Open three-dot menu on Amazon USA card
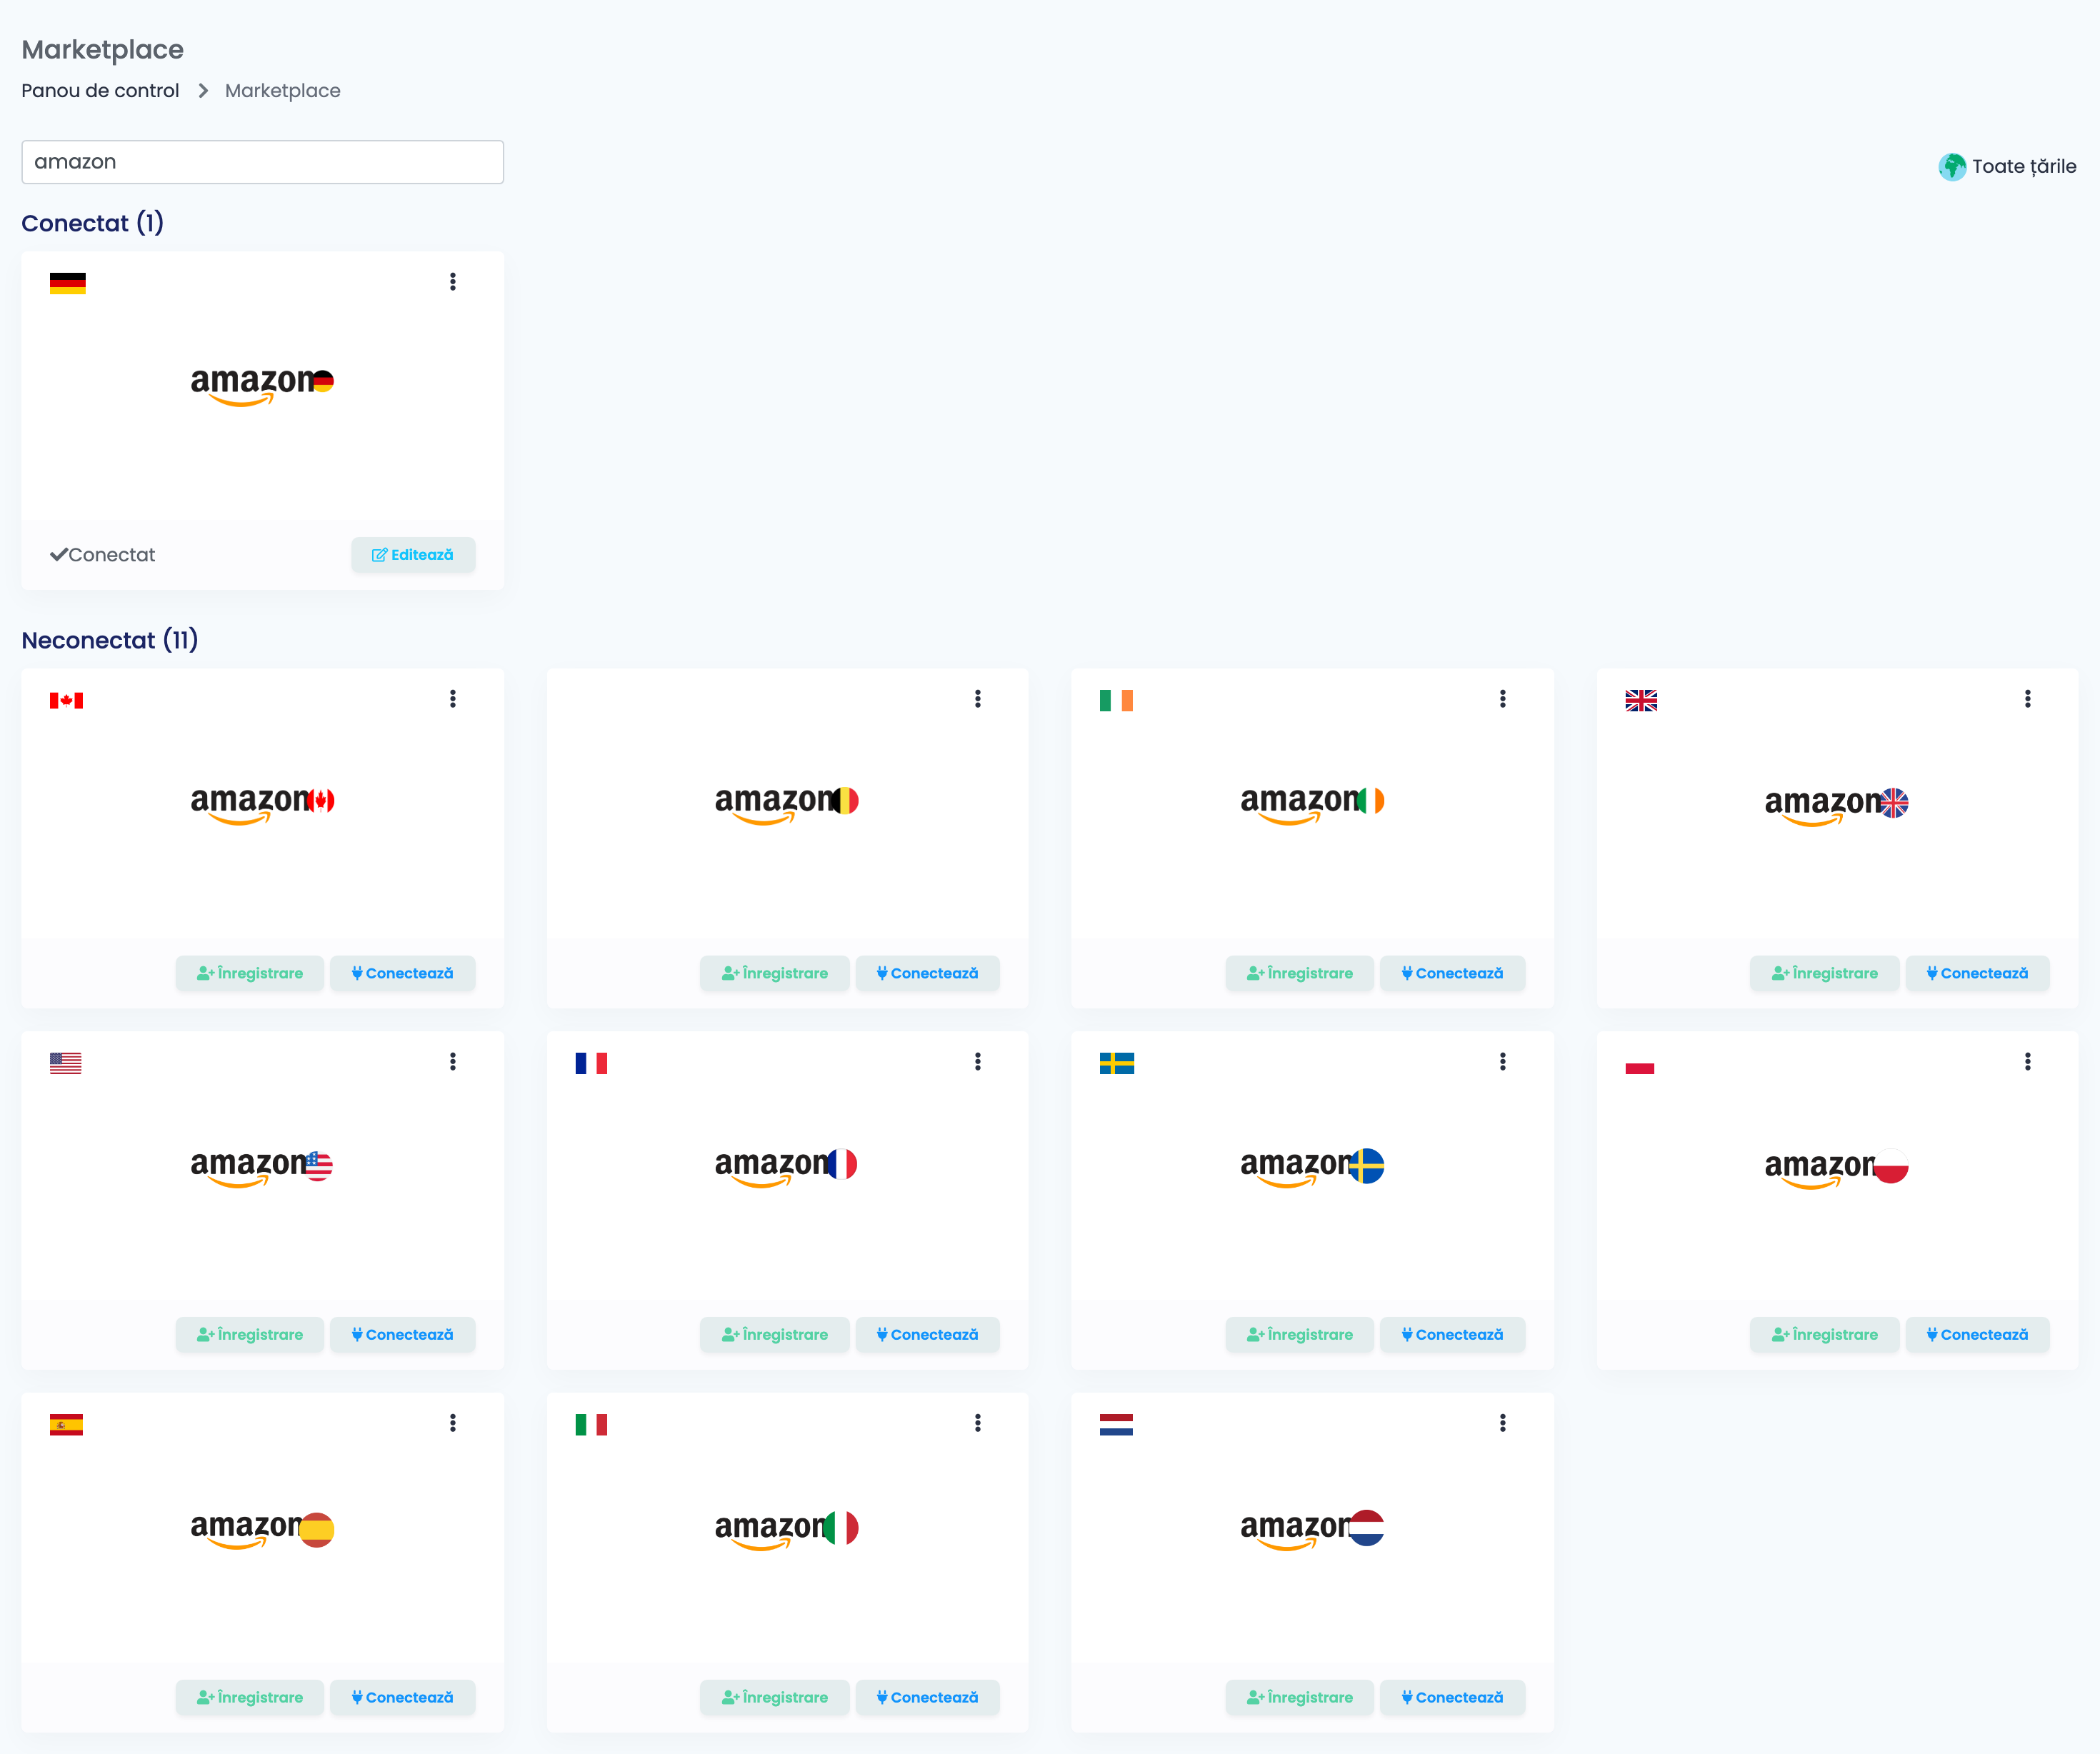 453,1061
